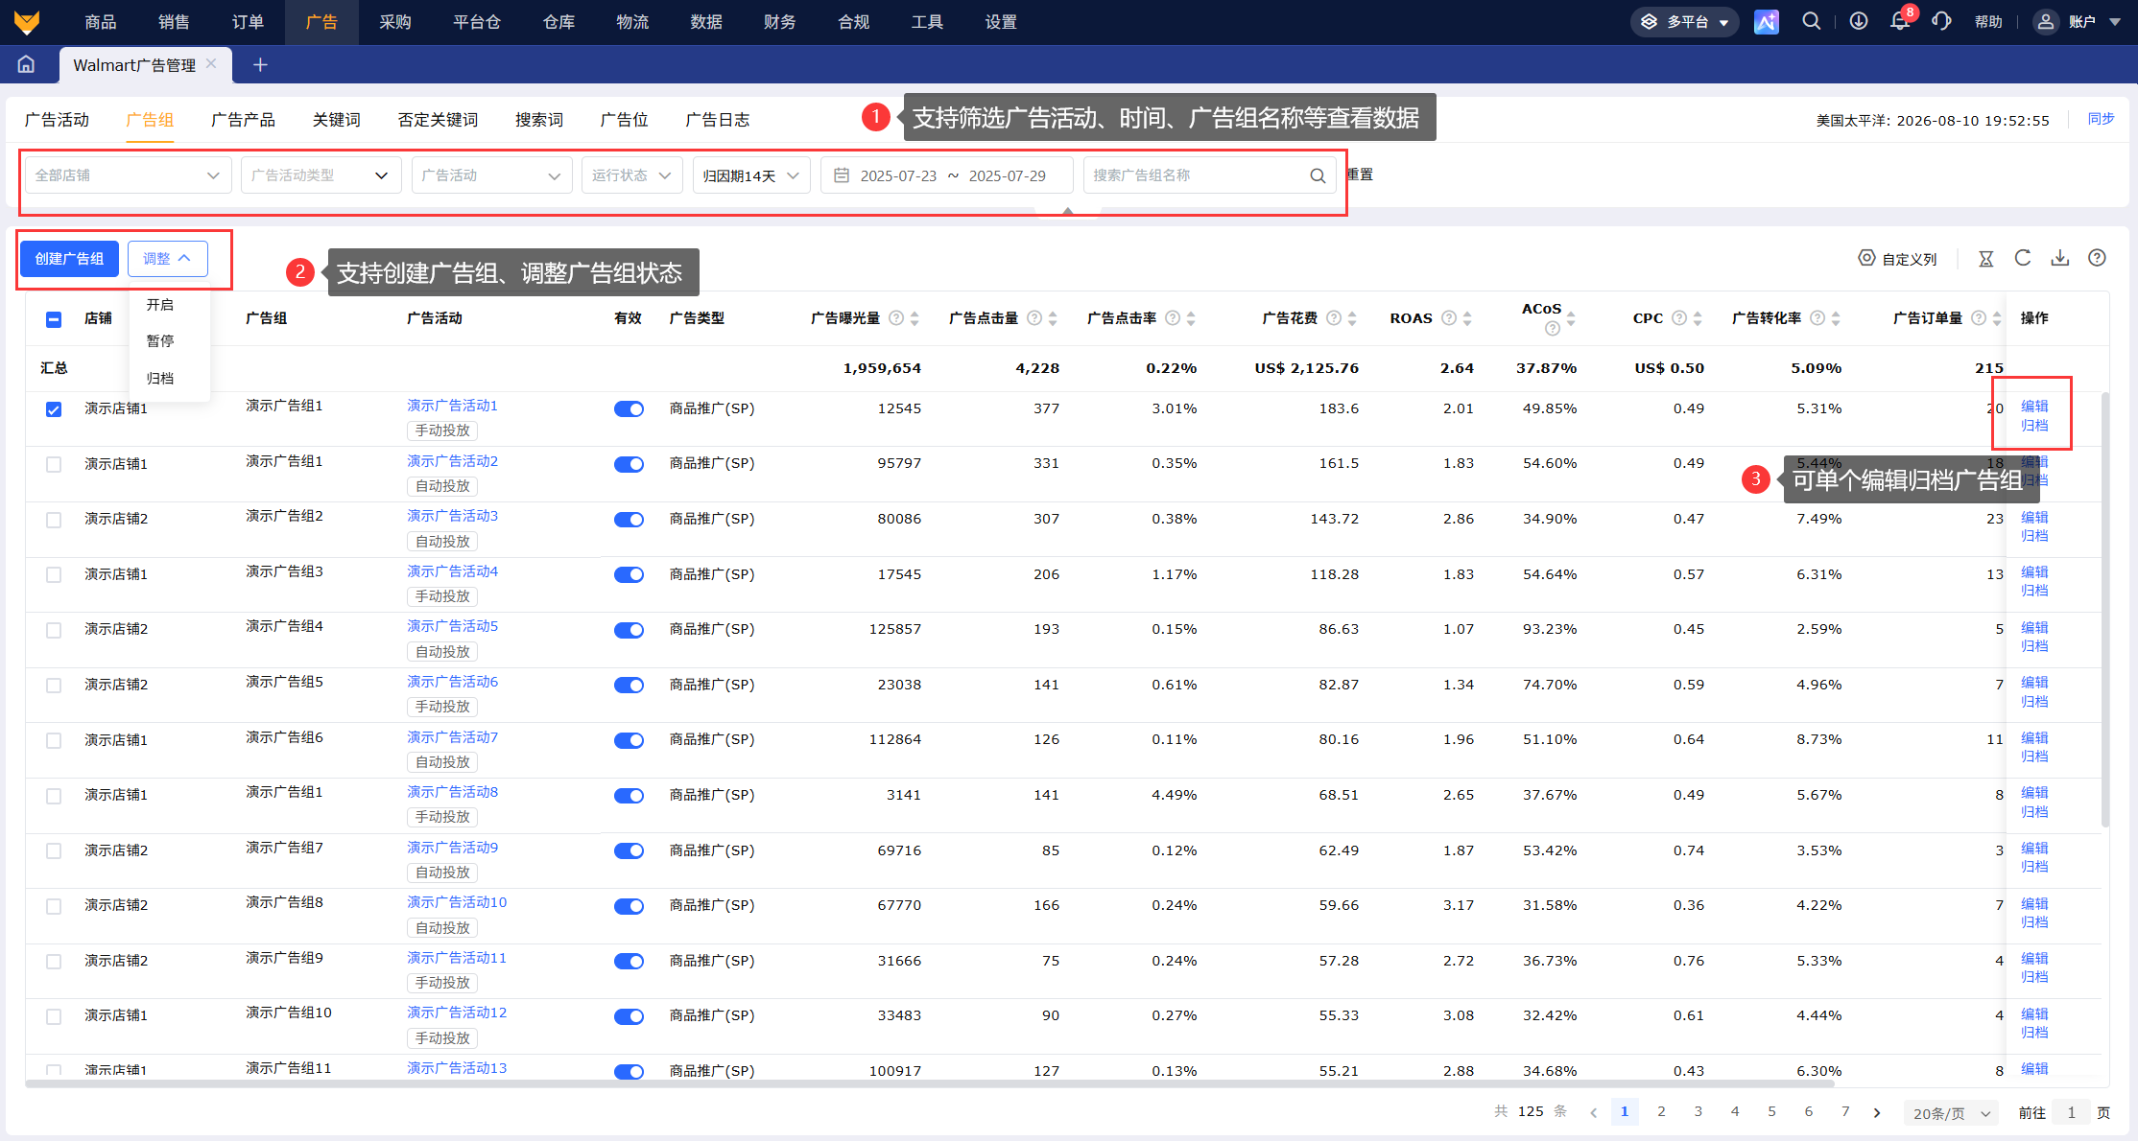The image size is (2138, 1141).
Task: Click the vertical table scrollbar
Action: point(2105,609)
